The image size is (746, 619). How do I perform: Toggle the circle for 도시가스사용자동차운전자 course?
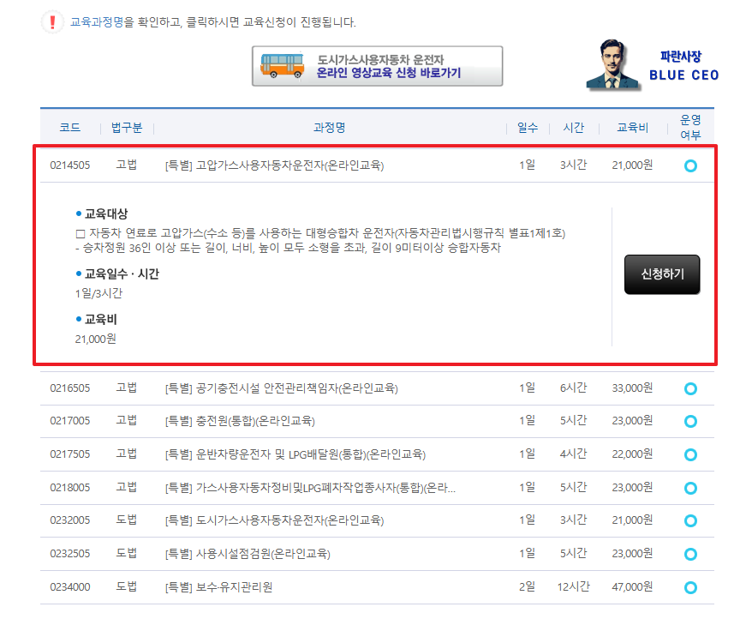[690, 520]
